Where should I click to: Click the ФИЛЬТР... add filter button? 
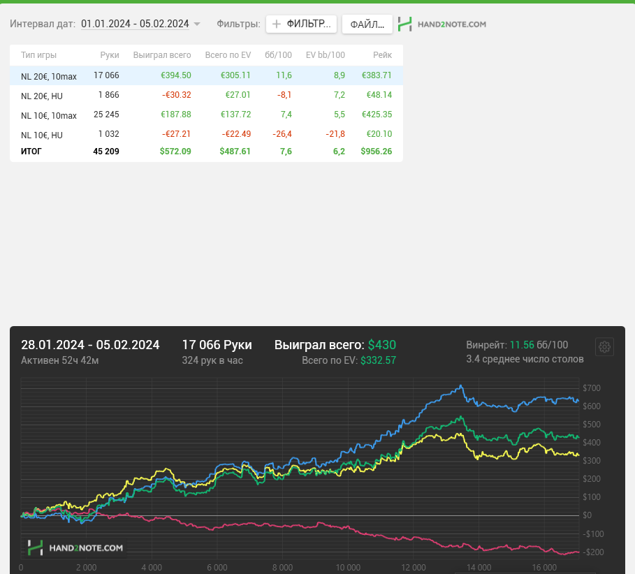(301, 24)
